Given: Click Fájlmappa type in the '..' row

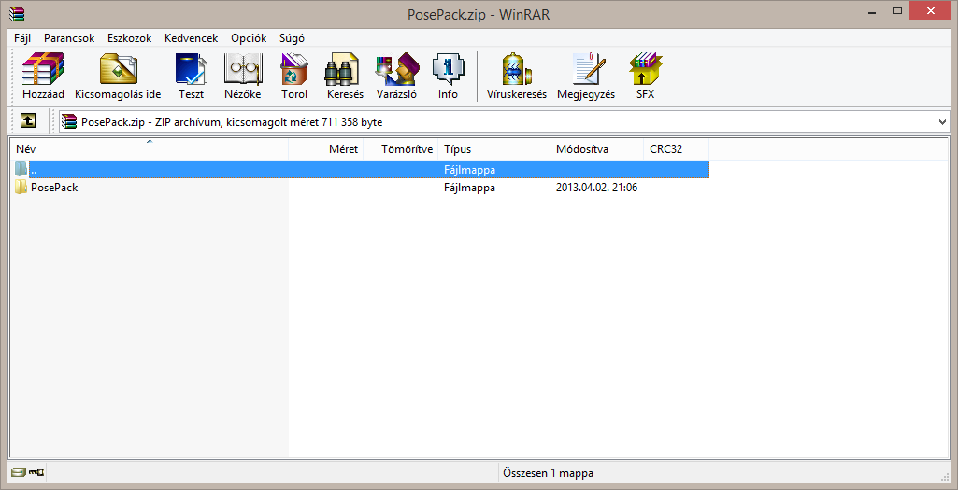Looking at the screenshot, I should click(x=469, y=170).
